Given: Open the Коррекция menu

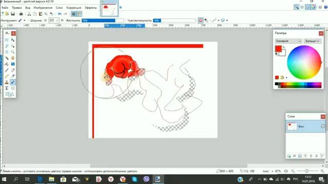Looking at the screenshot, I should (x=74, y=8).
